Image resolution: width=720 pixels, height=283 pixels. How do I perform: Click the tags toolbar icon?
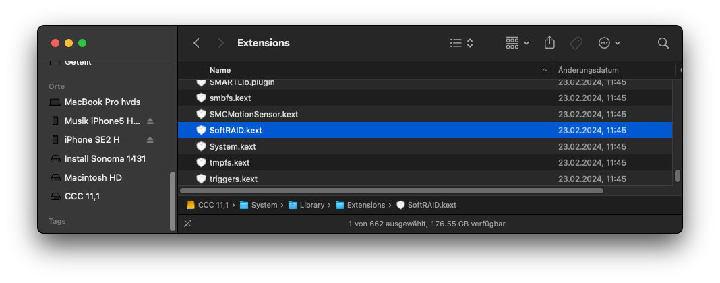(576, 43)
